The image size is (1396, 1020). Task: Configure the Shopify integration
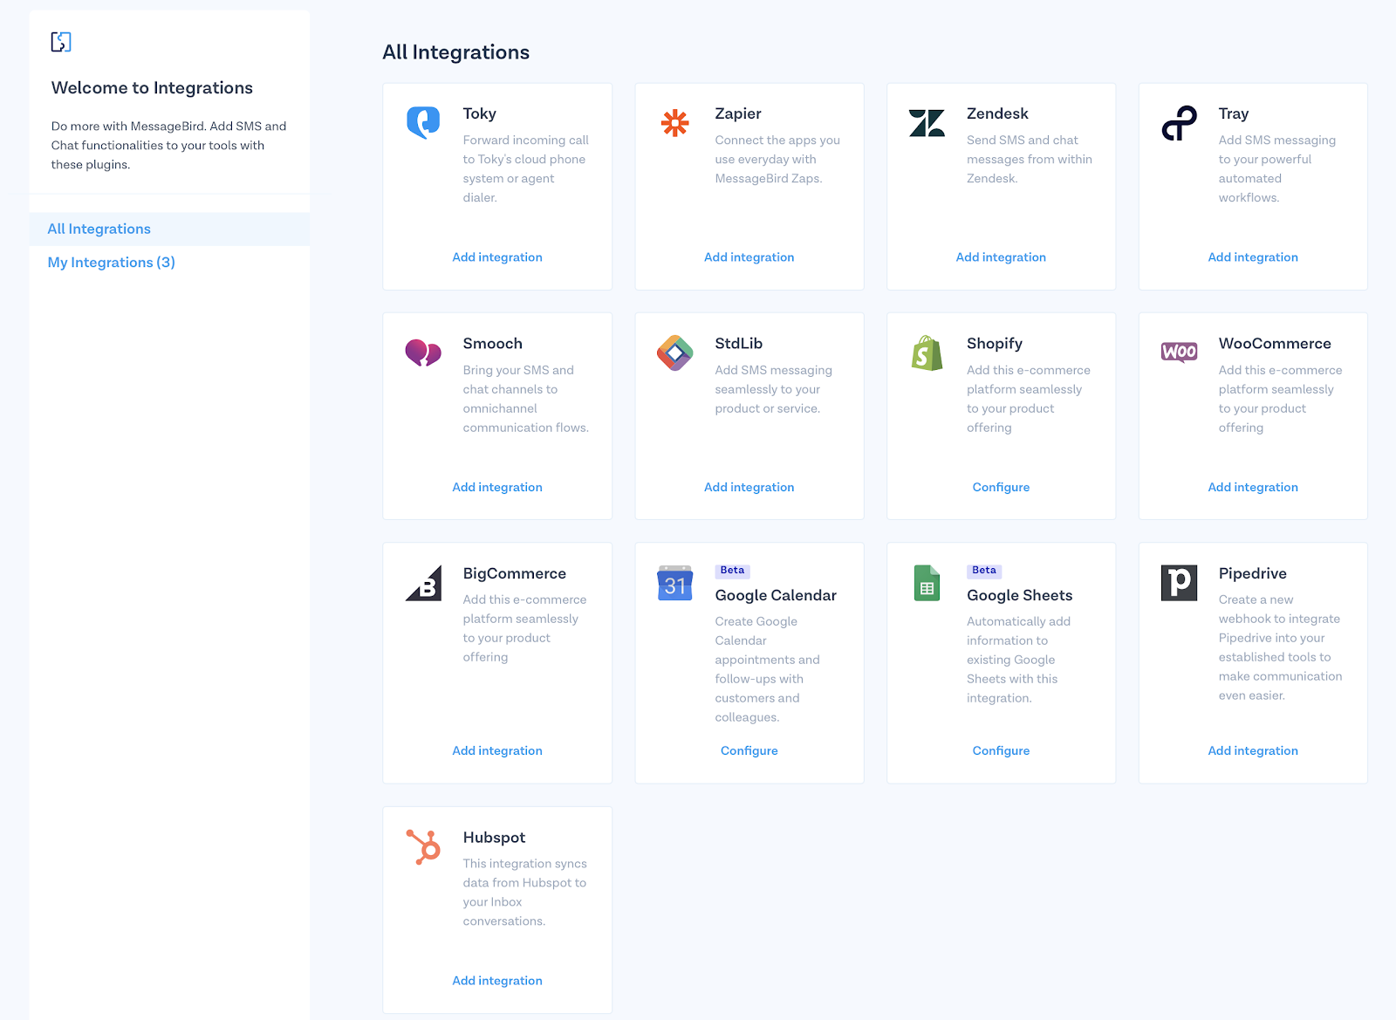1001,487
